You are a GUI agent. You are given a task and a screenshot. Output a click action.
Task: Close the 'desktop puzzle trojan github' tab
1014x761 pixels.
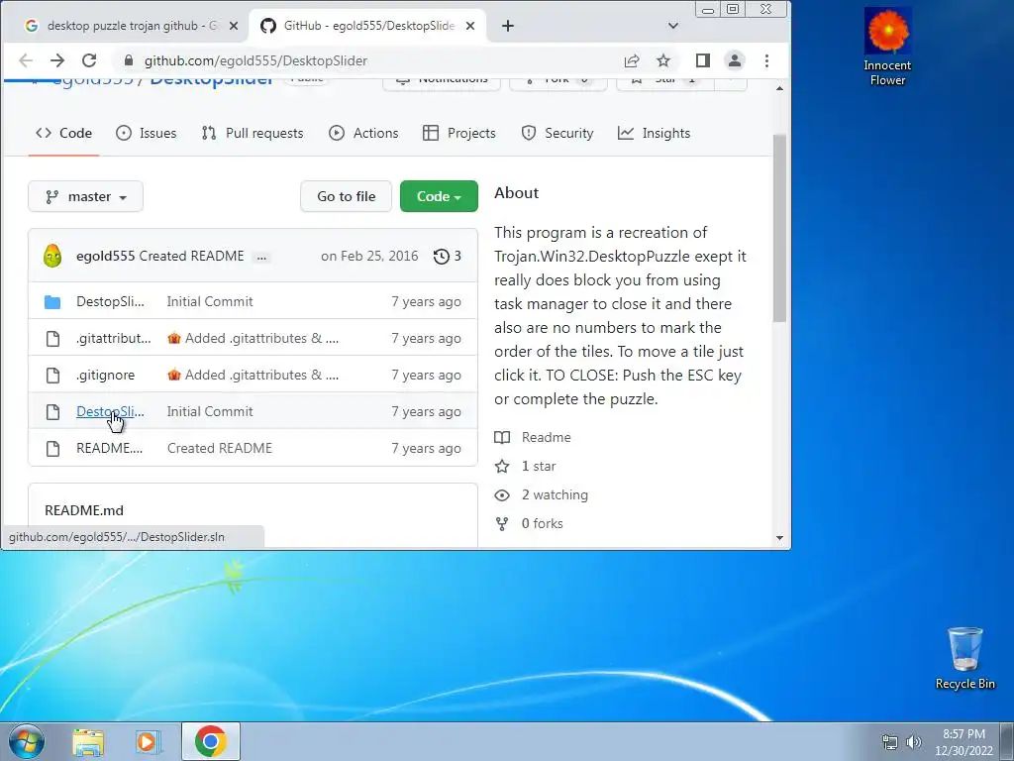[234, 26]
